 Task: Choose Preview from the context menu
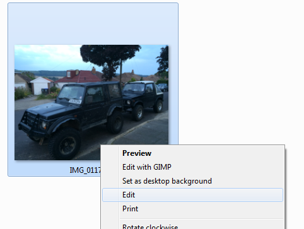pos(192,153)
